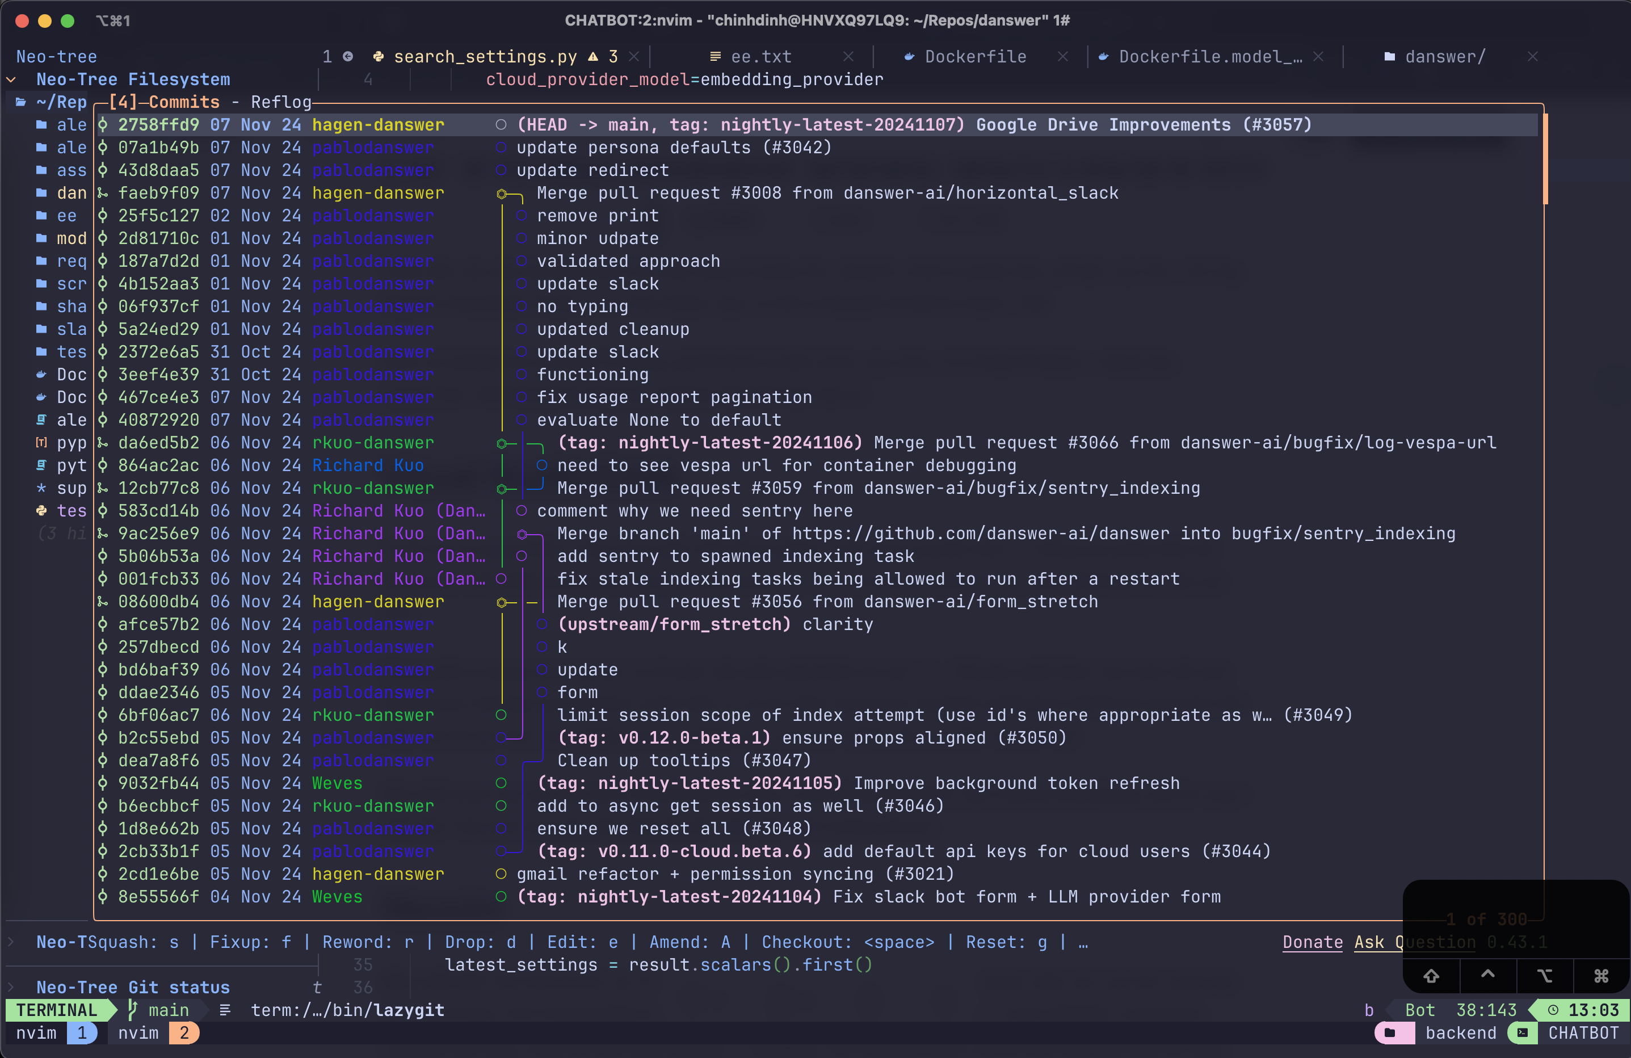Click the git branch icon next to main

coord(133,1010)
